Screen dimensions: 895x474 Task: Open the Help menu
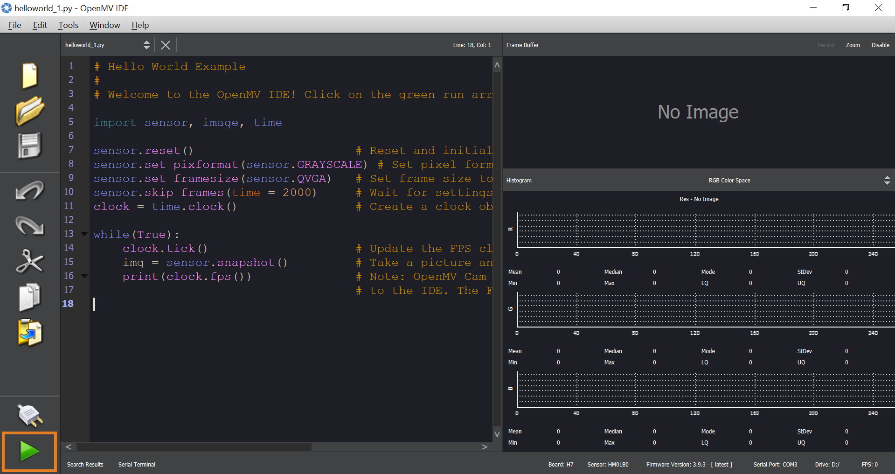[140, 25]
